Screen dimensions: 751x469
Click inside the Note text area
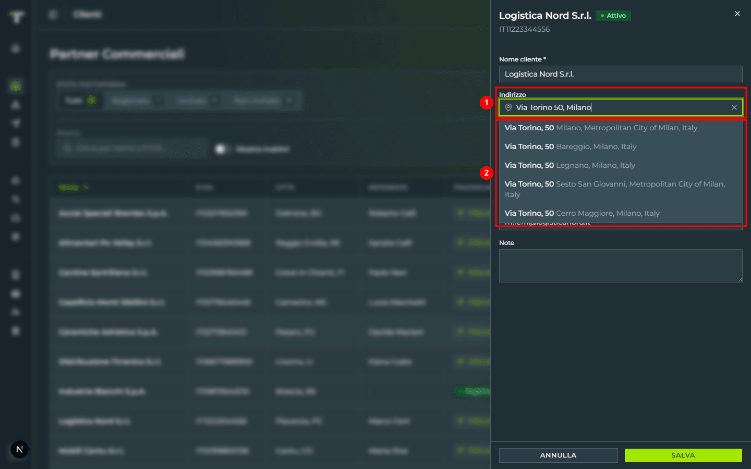[621, 266]
